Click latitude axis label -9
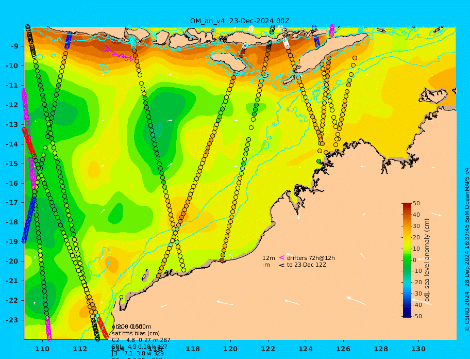This screenshot has width=470, height=359. [14, 46]
